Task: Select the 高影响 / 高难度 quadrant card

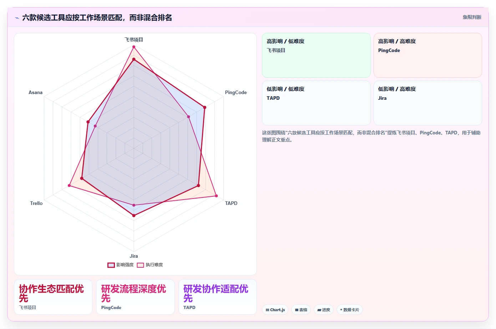Action: point(427,55)
